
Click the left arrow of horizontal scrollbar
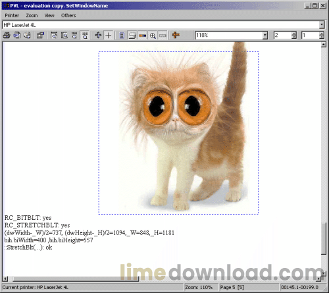pyautogui.click(x=5, y=279)
